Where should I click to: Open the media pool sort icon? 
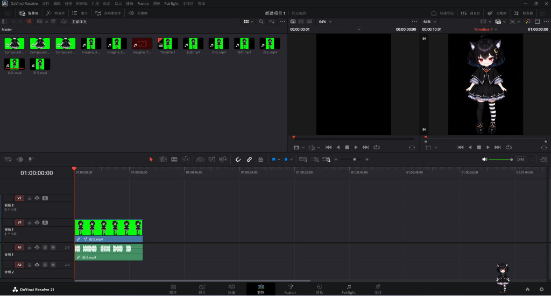(272, 21)
